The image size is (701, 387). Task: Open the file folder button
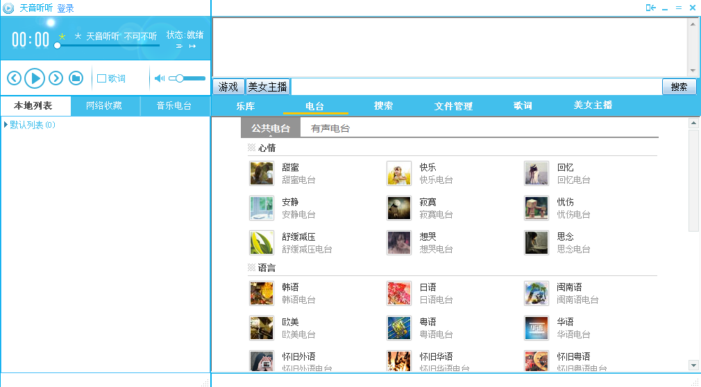pos(76,78)
